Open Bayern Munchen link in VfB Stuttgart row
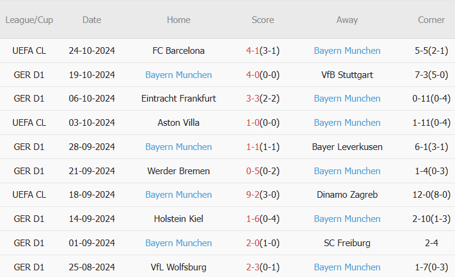 [178, 75]
